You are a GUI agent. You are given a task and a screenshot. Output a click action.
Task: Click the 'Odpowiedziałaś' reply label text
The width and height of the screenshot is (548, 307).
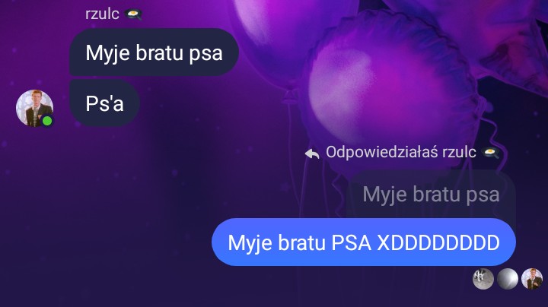click(381, 152)
